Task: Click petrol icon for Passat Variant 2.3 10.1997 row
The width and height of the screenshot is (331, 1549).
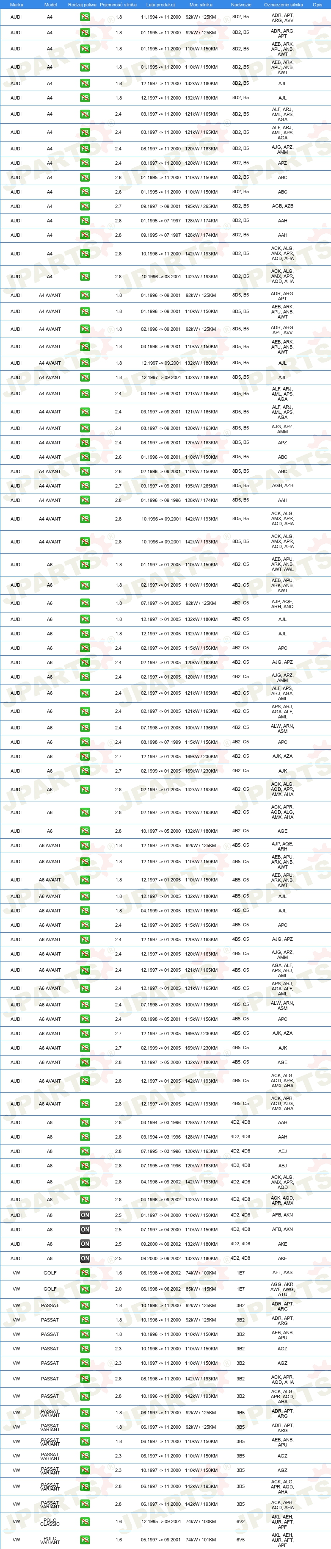Action: (85, 1470)
